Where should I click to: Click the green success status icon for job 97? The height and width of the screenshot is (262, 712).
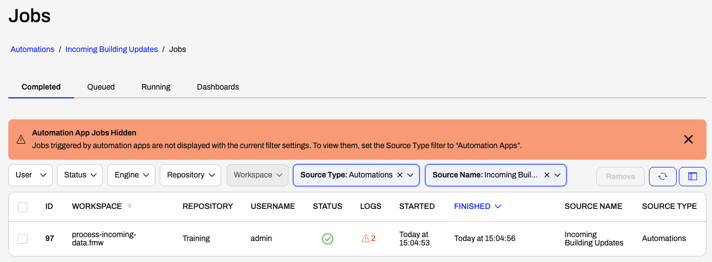tap(328, 239)
